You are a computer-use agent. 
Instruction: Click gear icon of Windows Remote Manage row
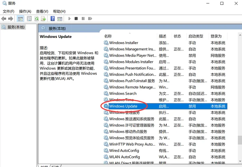pyautogui.click(x=106, y=87)
